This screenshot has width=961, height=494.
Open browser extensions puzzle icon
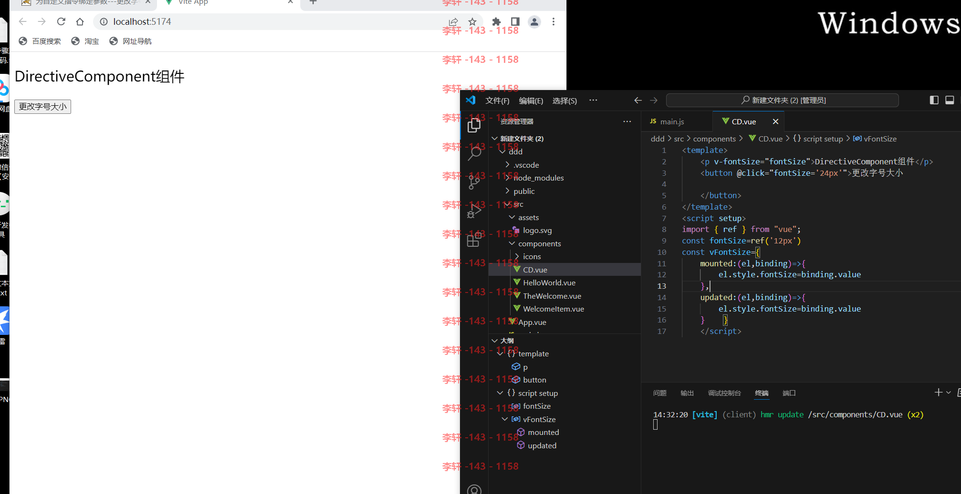tap(496, 21)
